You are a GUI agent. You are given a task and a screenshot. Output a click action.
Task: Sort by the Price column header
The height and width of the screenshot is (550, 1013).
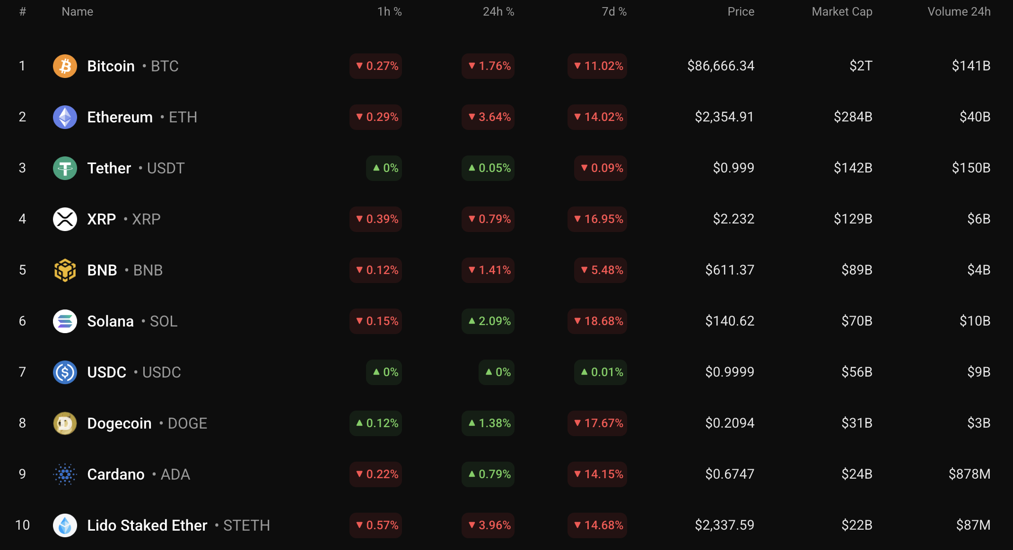(x=741, y=12)
